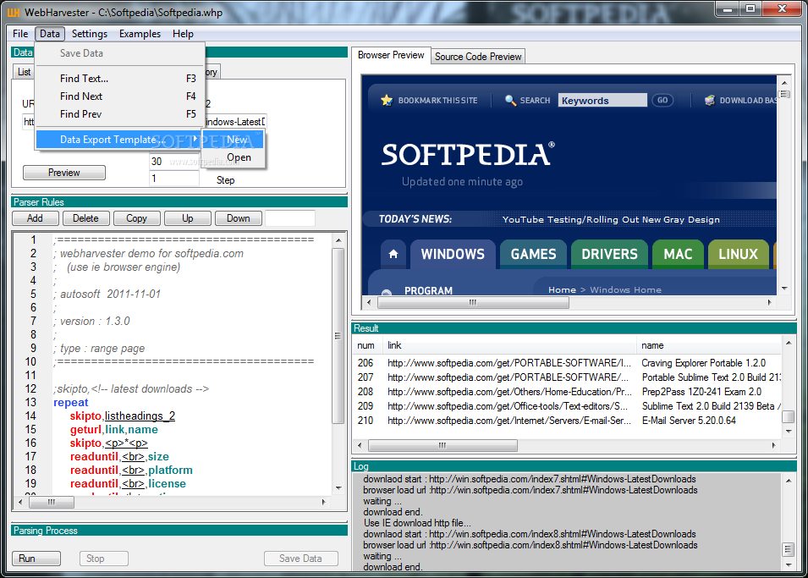The height and width of the screenshot is (578, 808).
Task: Click the Step field showing 1
Action: coord(174,179)
